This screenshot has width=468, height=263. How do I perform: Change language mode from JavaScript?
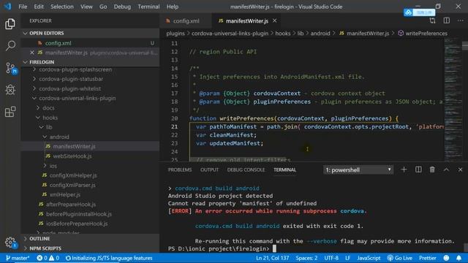[x=369, y=258]
